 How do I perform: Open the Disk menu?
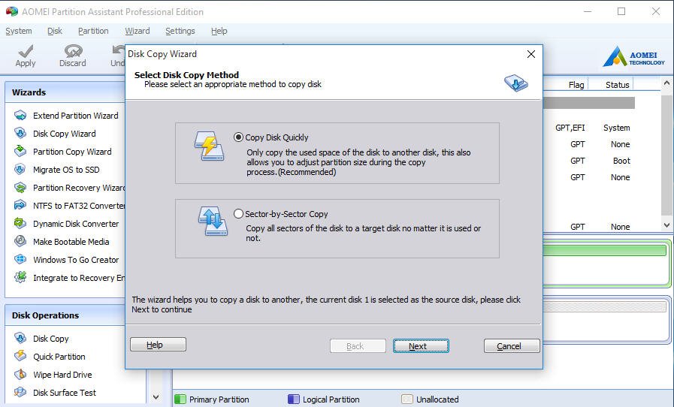point(55,31)
